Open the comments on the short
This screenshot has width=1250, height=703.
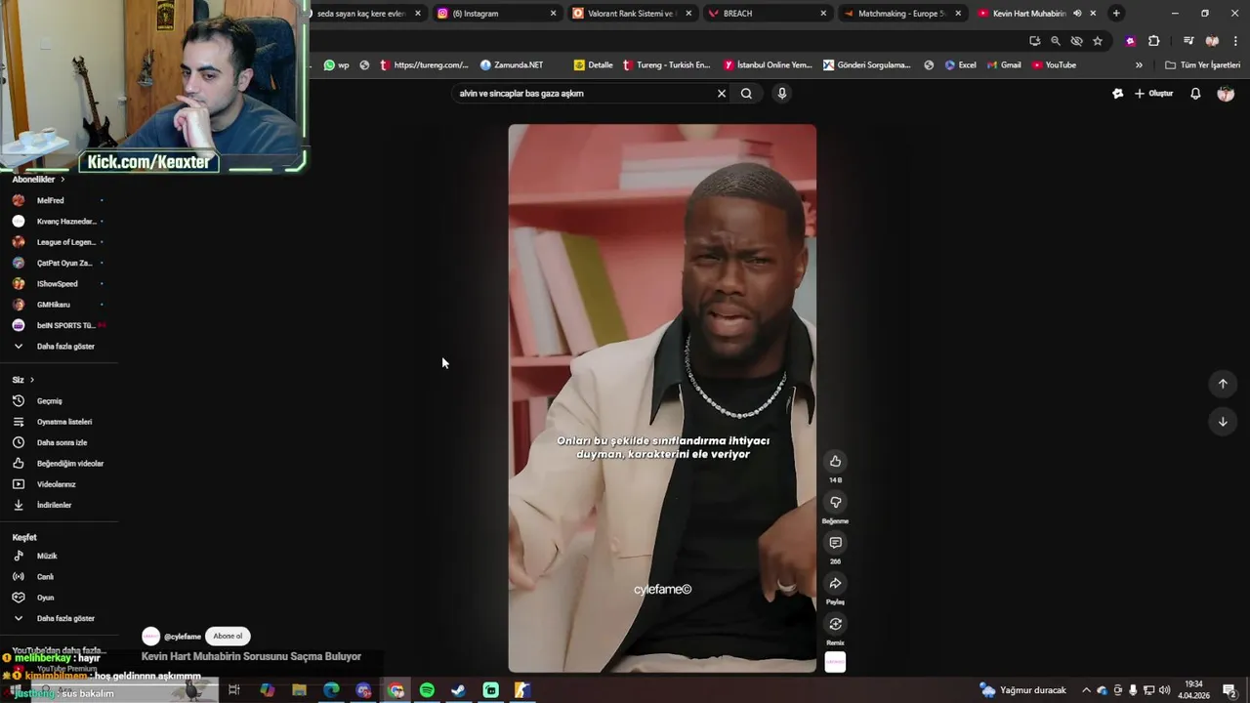(x=835, y=543)
